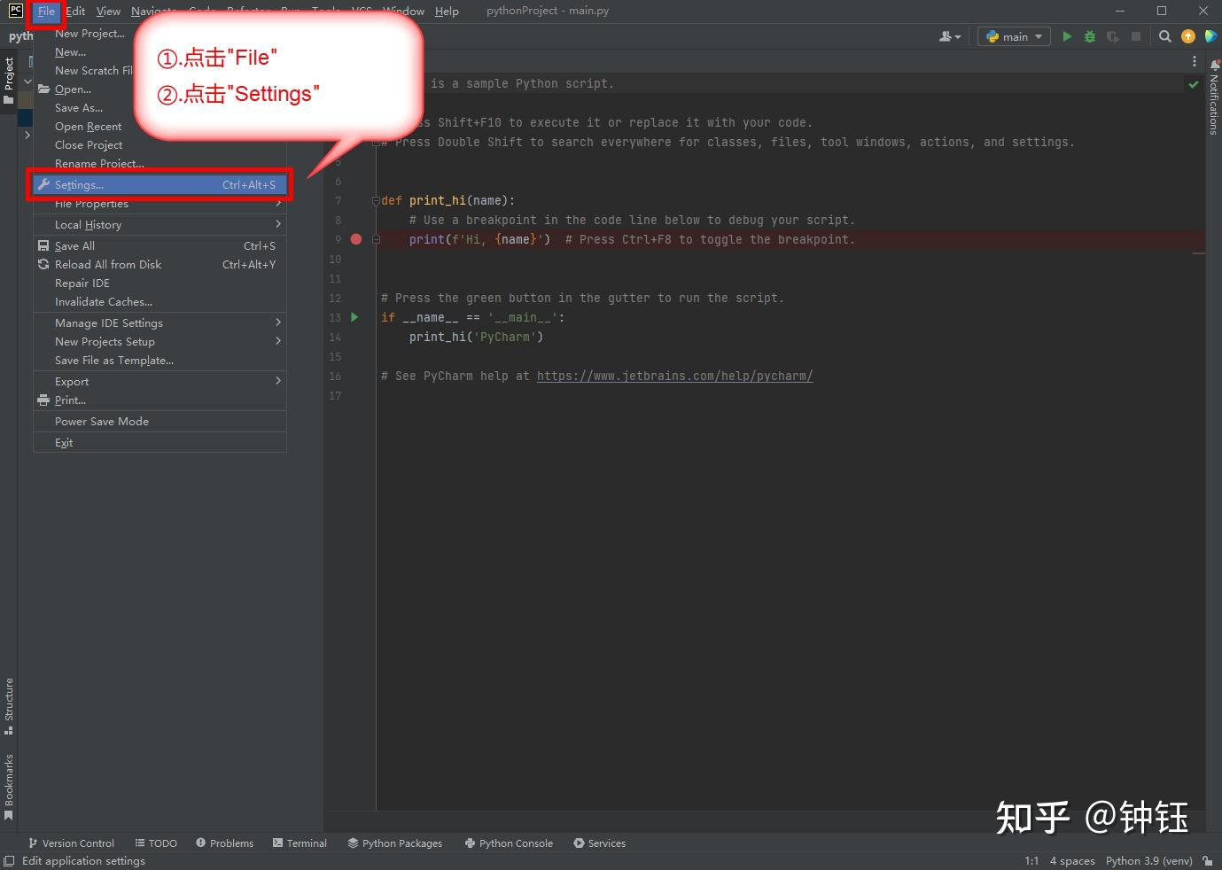Open the Code With Me user icon

tap(949, 36)
